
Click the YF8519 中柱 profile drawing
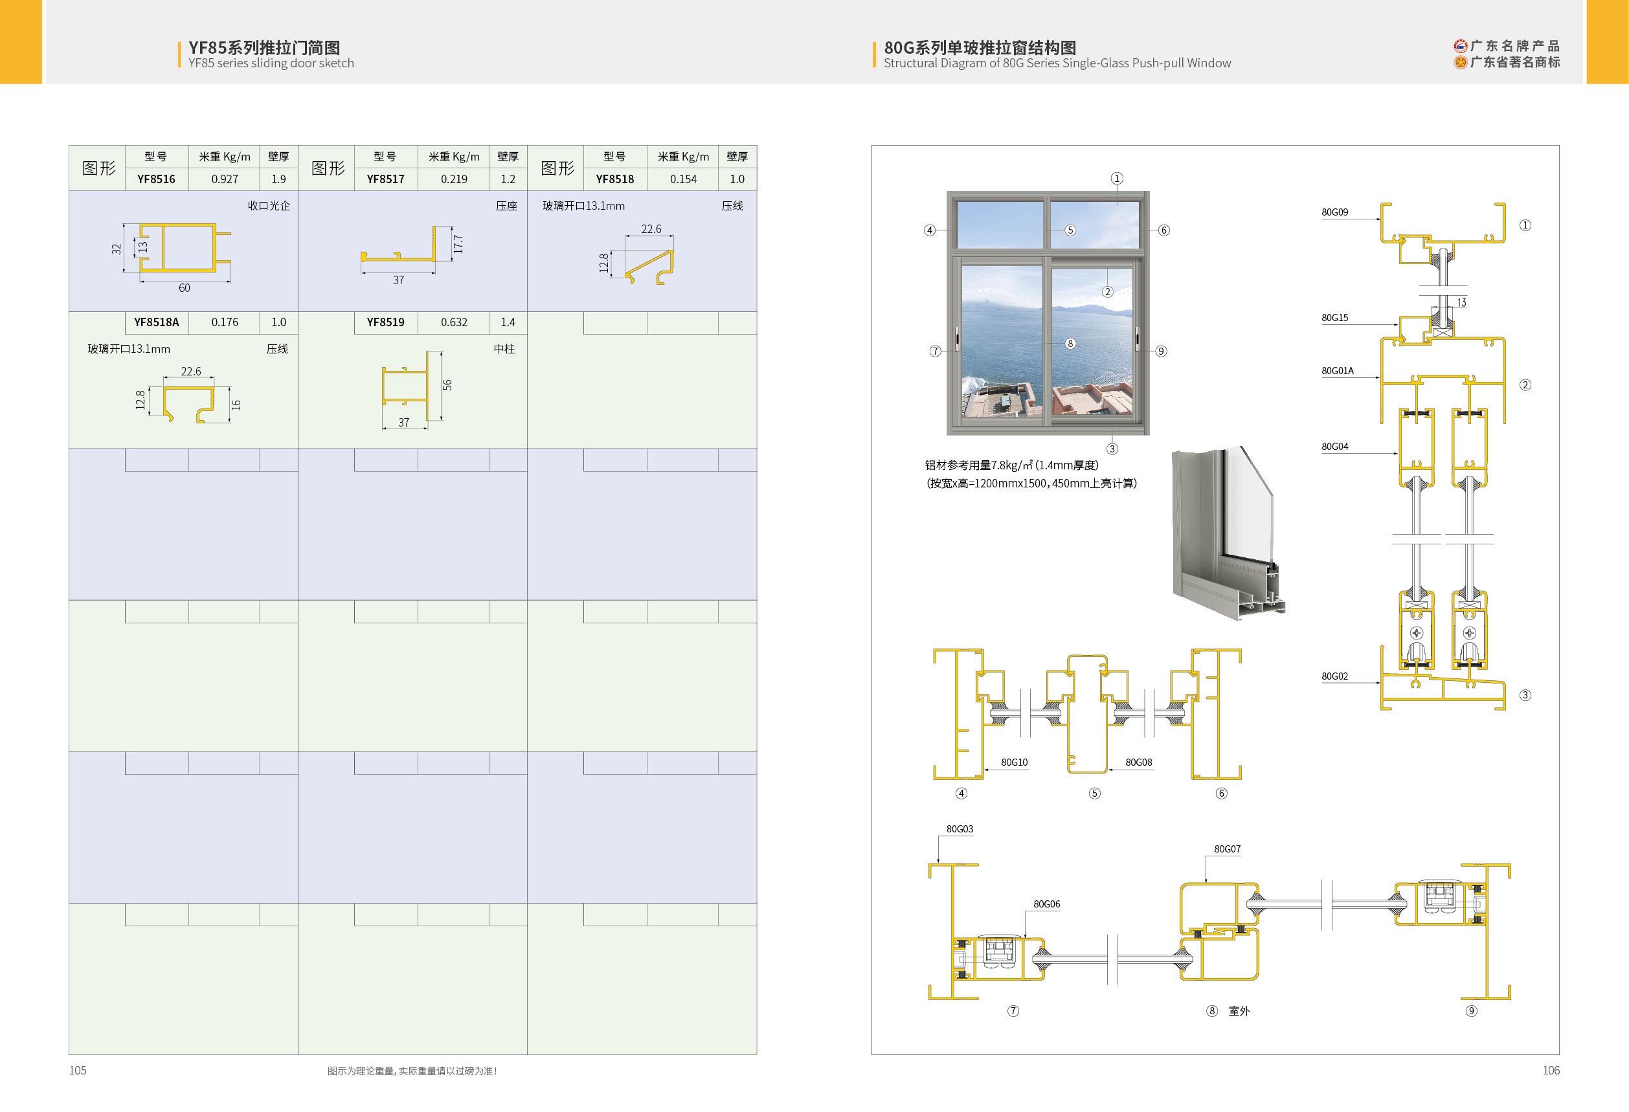pyautogui.click(x=405, y=385)
